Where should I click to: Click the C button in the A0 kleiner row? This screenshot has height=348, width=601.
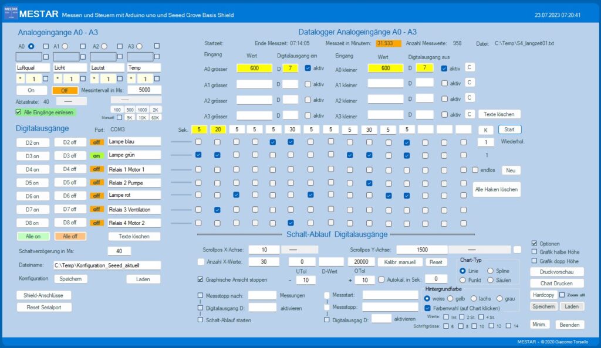[470, 68]
